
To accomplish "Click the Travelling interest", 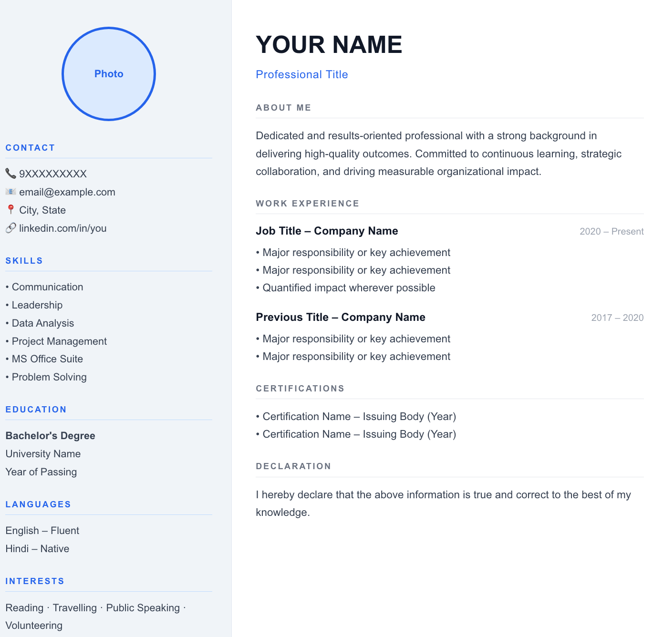I will 75,608.
